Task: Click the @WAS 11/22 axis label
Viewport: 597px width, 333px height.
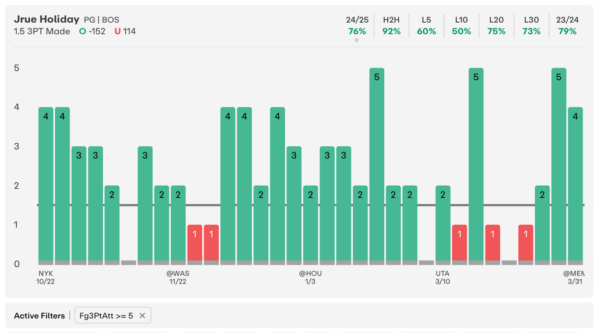Action: click(x=178, y=278)
